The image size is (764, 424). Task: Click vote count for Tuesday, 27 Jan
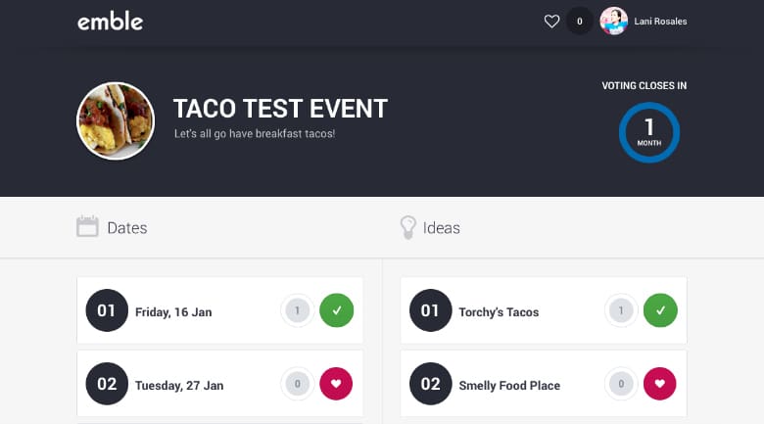tap(298, 384)
